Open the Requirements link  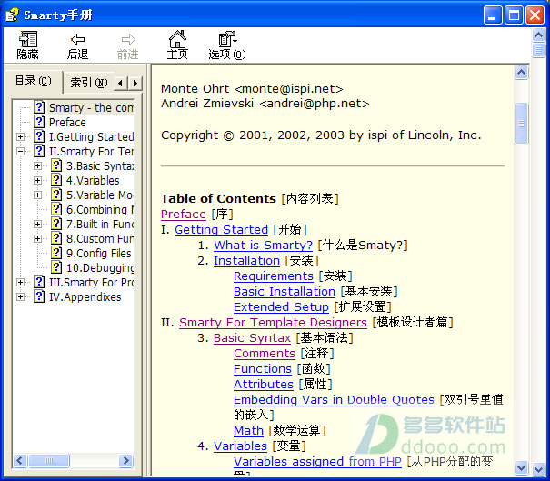coord(274,276)
